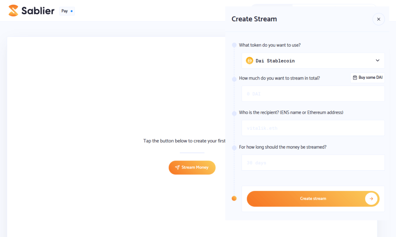
Task: Click the step dot beside the recipient question
Action: 234,113
